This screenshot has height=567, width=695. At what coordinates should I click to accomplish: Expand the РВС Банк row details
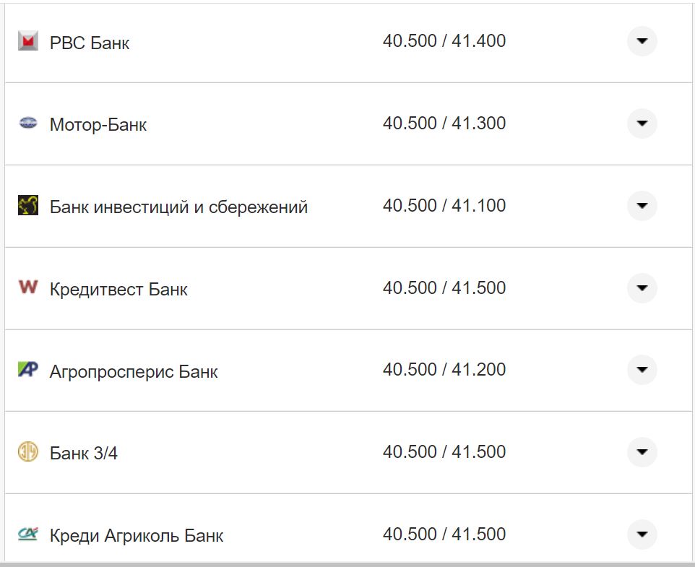(x=642, y=41)
